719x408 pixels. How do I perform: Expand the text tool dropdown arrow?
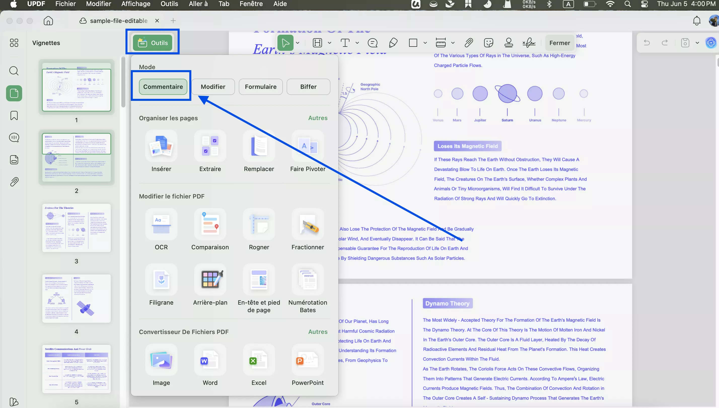tap(357, 43)
